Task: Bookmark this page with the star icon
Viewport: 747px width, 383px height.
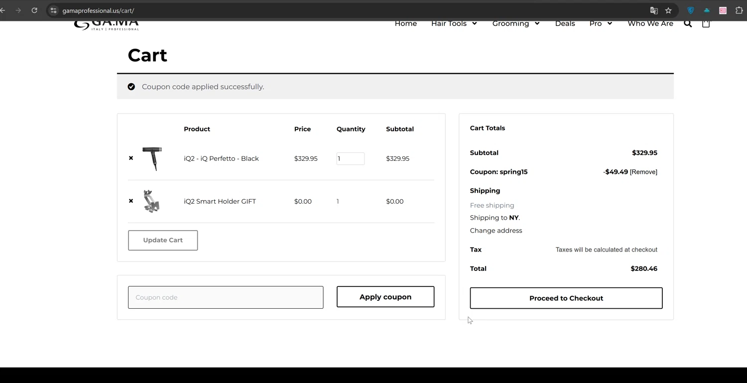Action: tap(668, 10)
